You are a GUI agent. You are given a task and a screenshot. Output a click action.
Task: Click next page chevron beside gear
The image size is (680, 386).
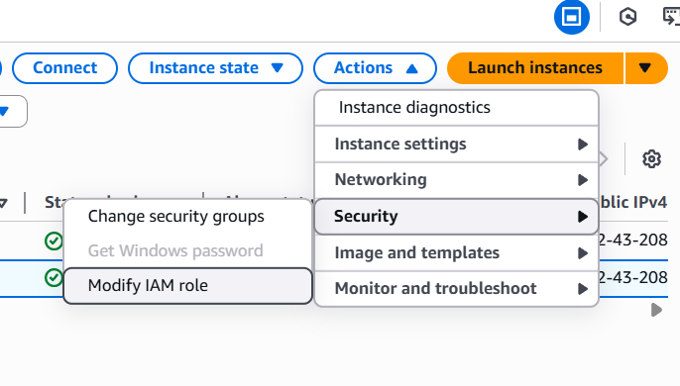click(604, 159)
